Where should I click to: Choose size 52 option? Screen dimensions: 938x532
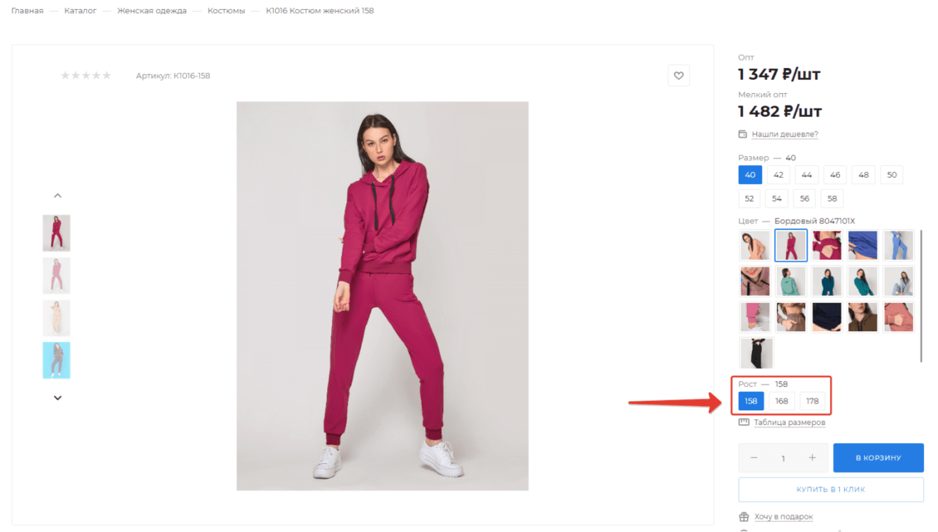click(749, 199)
